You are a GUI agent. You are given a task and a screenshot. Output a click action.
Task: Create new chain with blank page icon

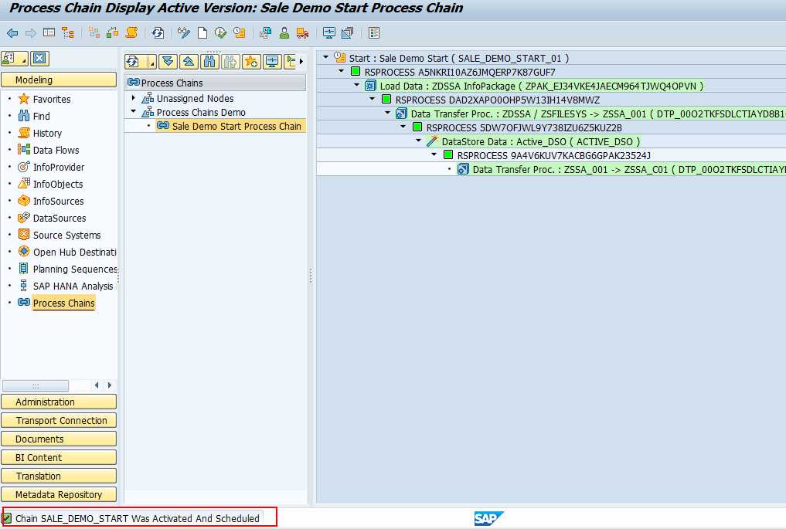(x=202, y=33)
